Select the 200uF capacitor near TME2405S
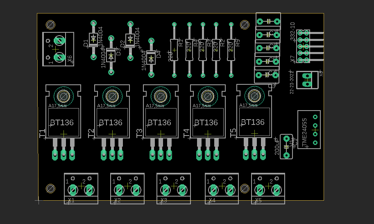Screen dimensions: 374x224 286,146
